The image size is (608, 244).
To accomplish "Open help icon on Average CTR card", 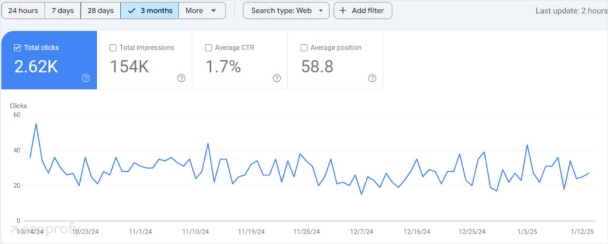I will 277,78.
